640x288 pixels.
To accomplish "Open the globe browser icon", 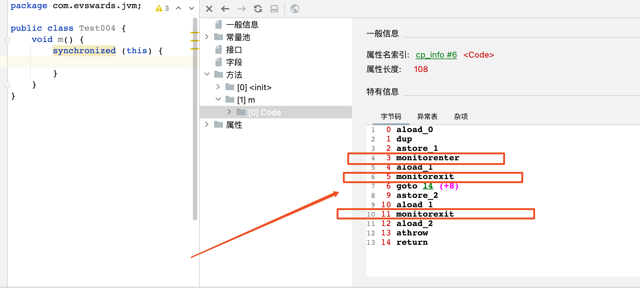I will [x=295, y=9].
